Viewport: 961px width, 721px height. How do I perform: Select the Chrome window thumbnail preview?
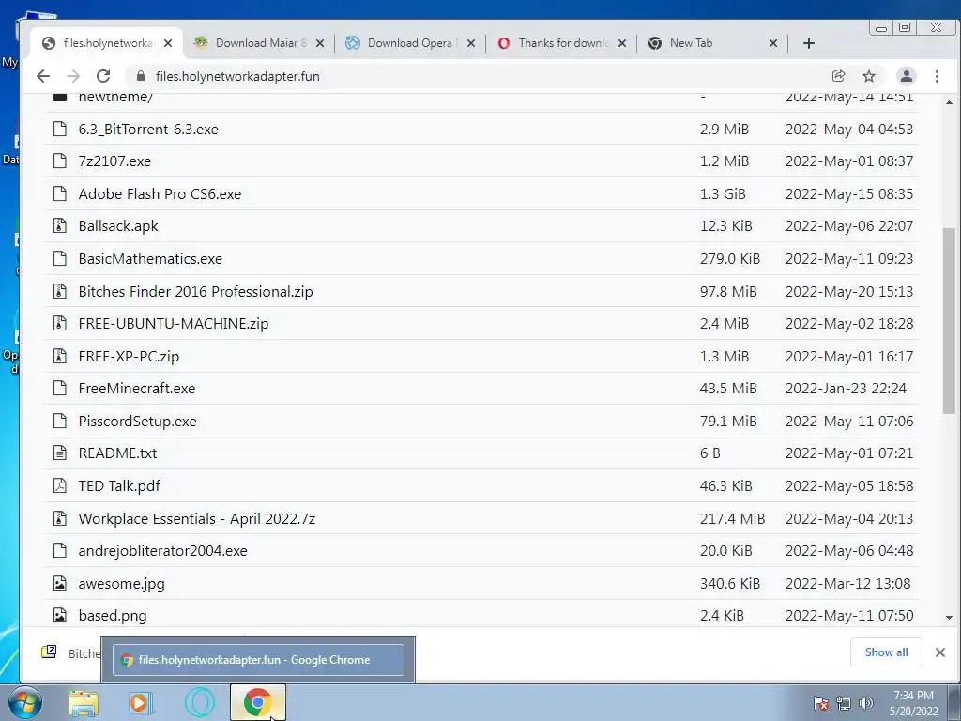click(258, 660)
